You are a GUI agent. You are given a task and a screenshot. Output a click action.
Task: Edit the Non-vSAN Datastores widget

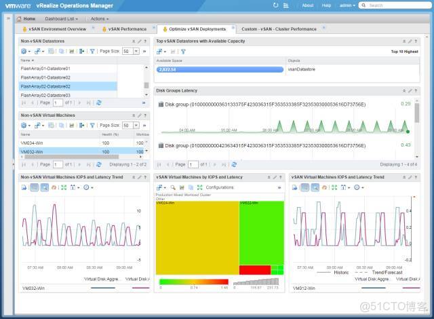(140, 41)
